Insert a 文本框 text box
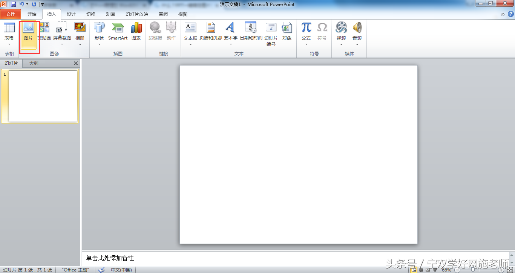 click(190, 28)
